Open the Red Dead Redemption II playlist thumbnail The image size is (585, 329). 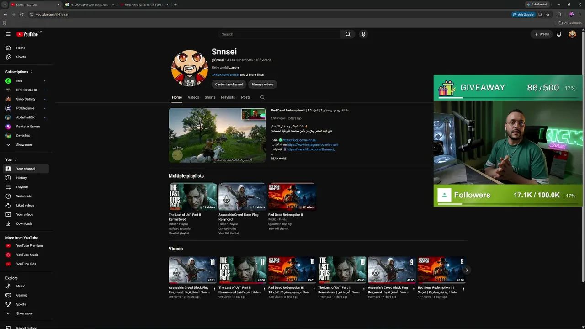click(292, 196)
